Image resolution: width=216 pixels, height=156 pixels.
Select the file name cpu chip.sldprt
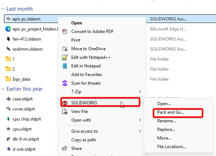(x=27, y=119)
